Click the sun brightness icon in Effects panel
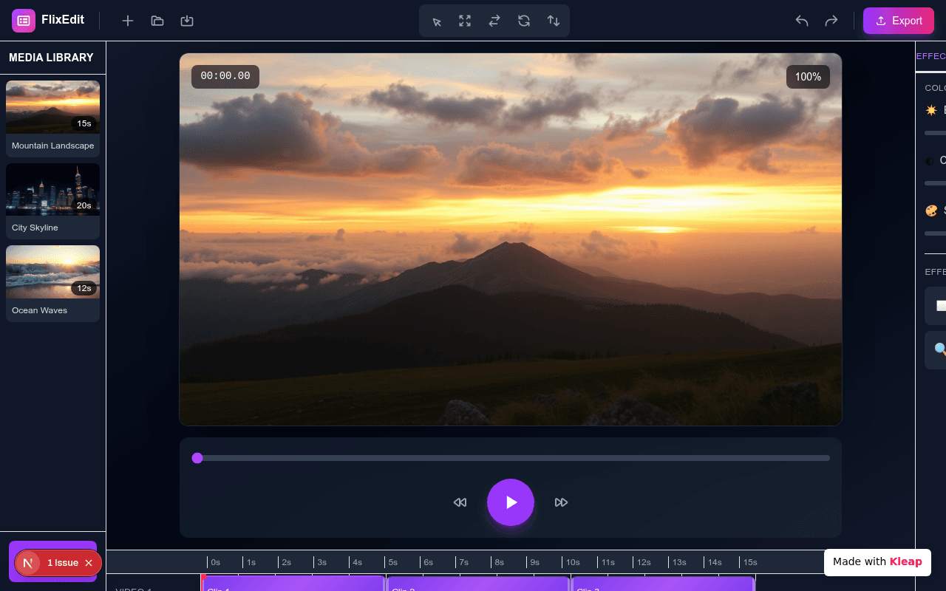 pos(931,110)
